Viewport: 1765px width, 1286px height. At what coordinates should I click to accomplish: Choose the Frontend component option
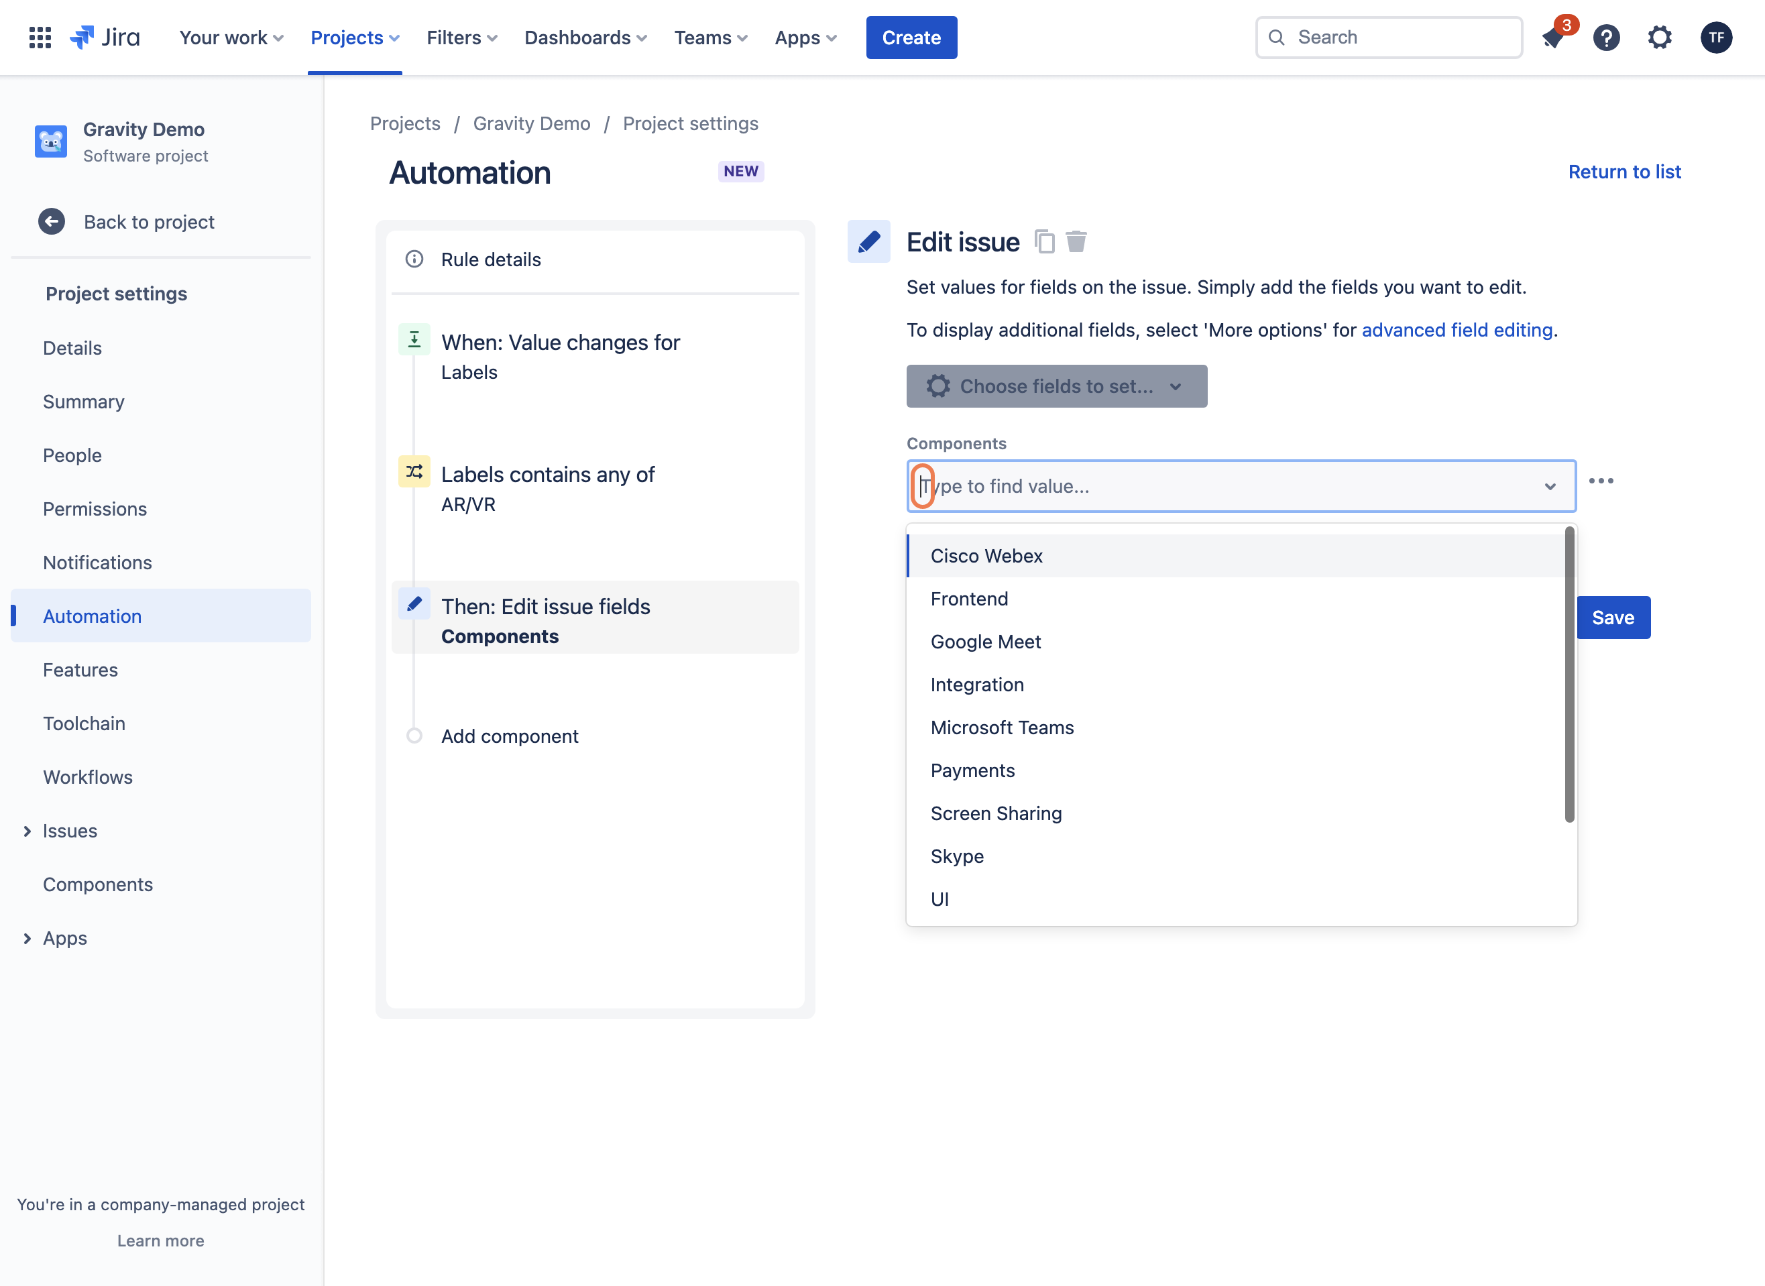click(1237, 599)
